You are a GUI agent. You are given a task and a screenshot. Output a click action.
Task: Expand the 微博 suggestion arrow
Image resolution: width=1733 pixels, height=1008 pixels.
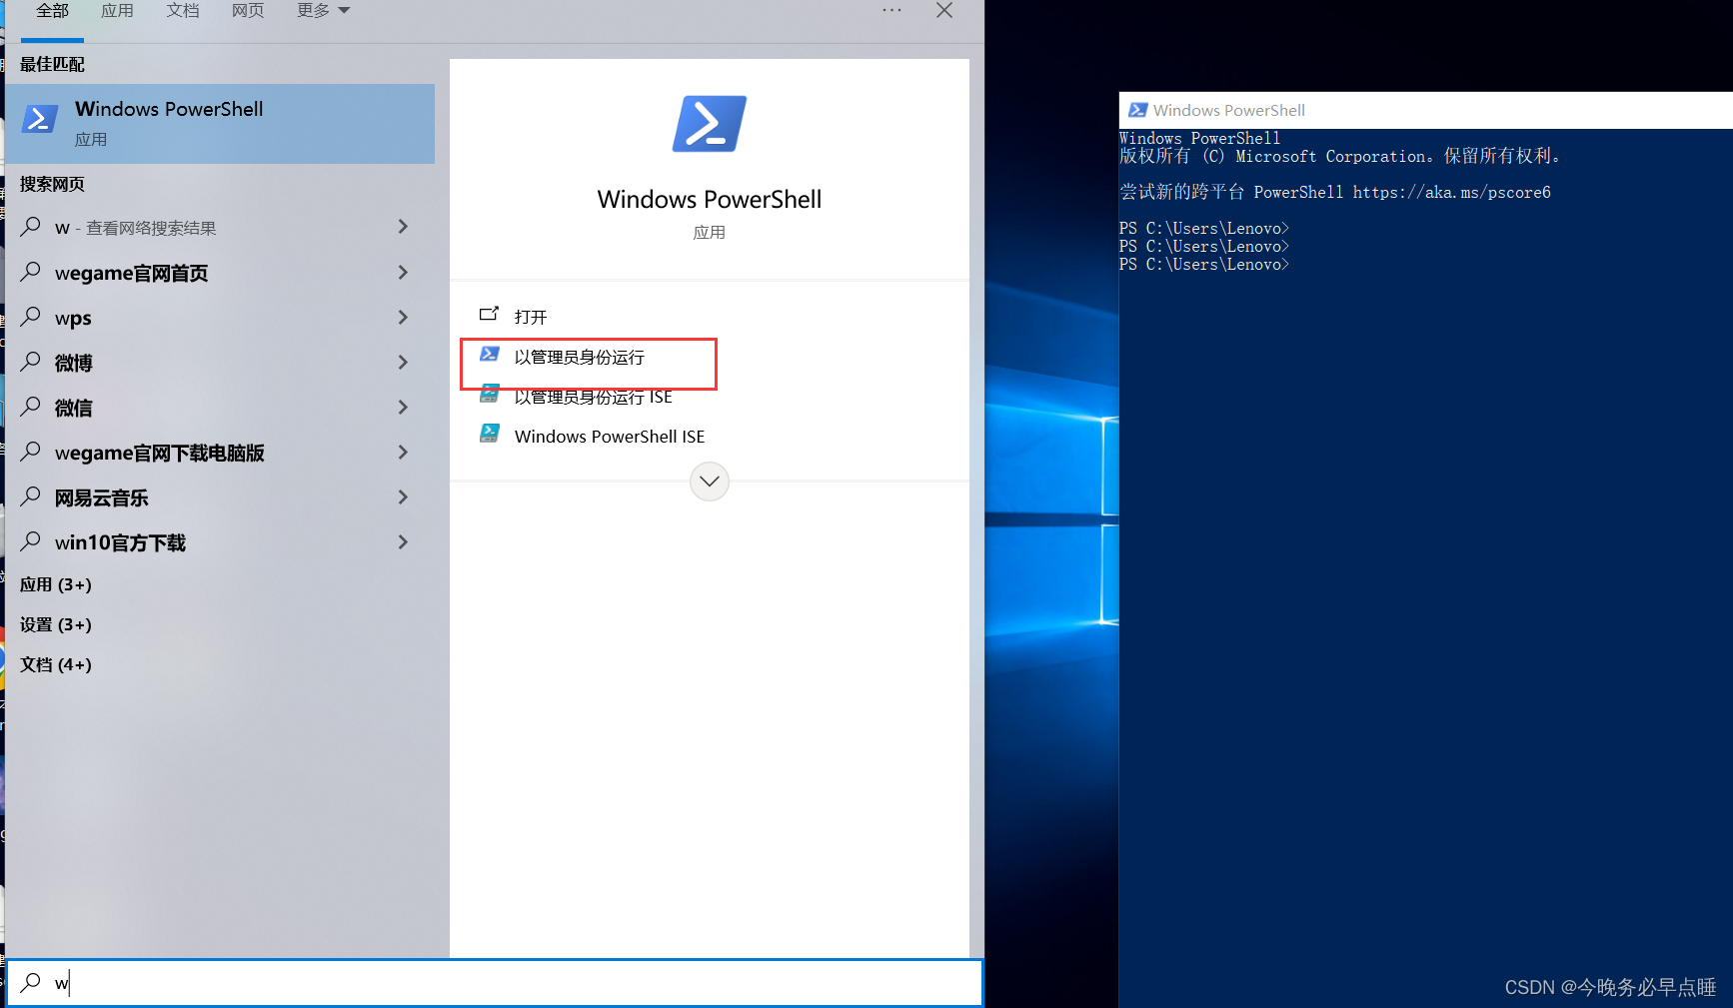403,362
